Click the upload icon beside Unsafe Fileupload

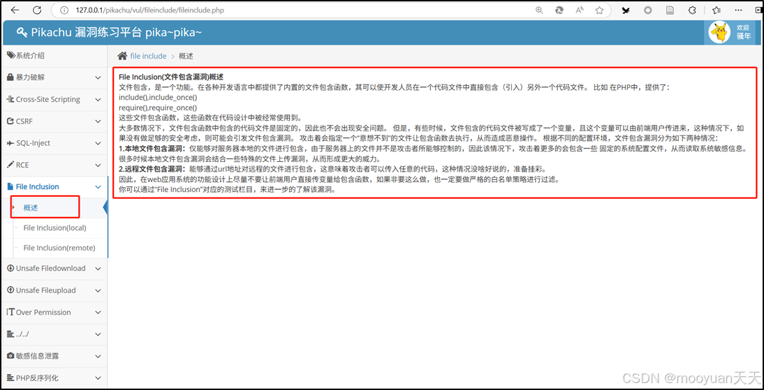tap(10, 290)
